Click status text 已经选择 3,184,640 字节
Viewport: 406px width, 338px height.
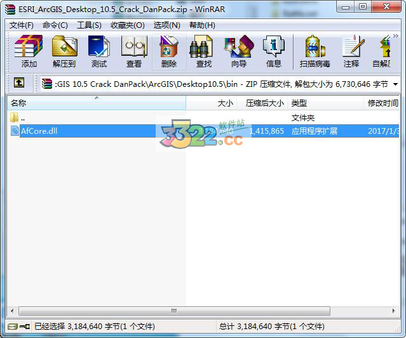click(95, 327)
